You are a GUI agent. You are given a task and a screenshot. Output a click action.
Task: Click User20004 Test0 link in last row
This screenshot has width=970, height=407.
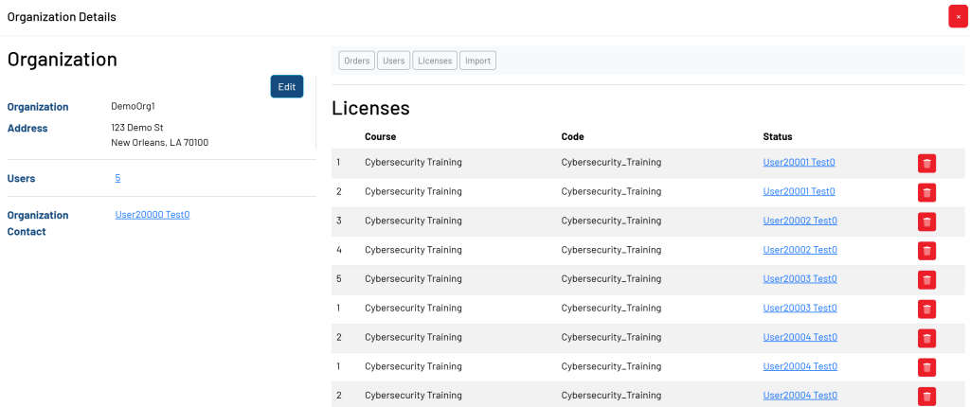click(x=799, y=396)
